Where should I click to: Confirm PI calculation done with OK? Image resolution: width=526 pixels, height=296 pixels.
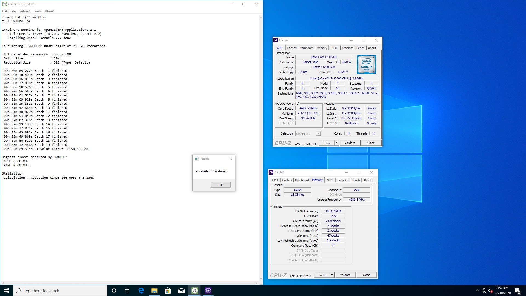click(x=221, y=185)
